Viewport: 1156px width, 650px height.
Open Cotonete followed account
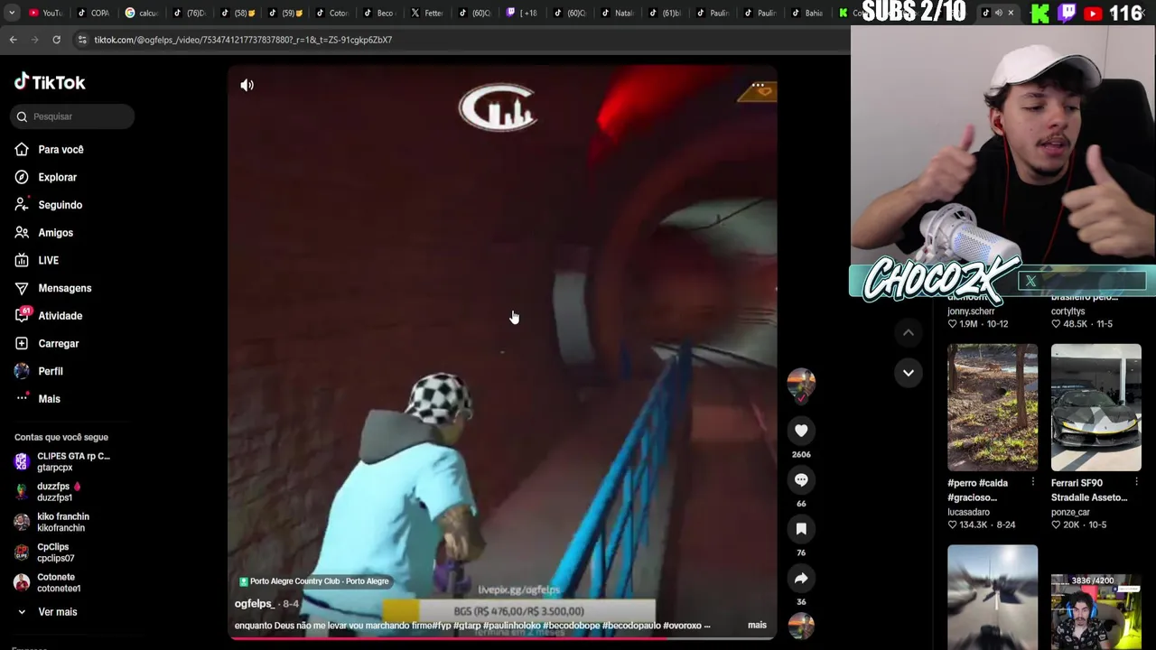click(x=48, y=582)
